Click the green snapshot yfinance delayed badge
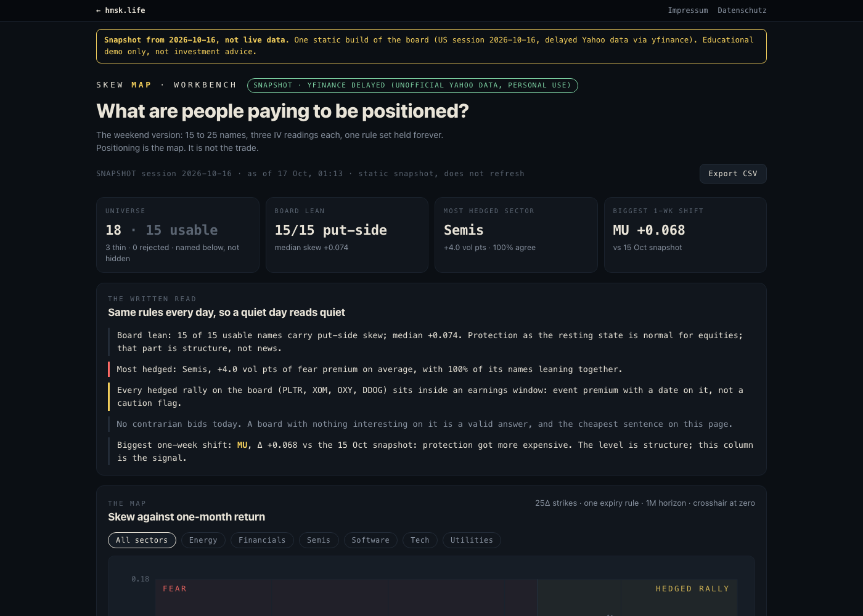Viewport: 863px width, 616px height. (x=412, y=86)
